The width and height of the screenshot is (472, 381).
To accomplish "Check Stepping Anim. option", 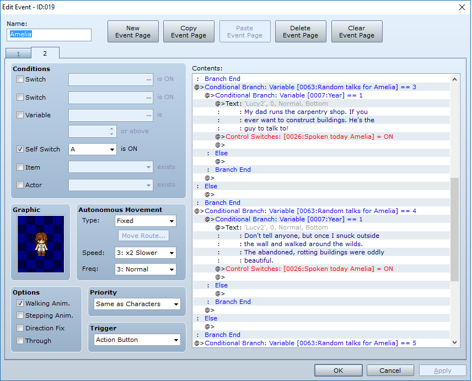I will pyautogui.click(x=20, y=315).
